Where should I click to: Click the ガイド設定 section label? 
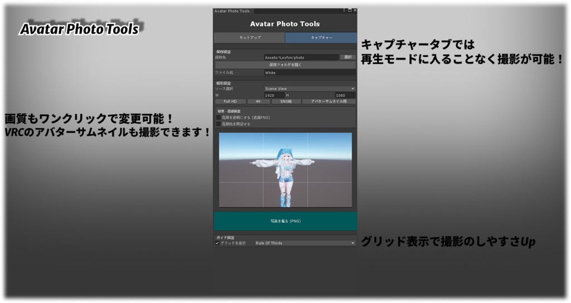[x=225, y=237]
